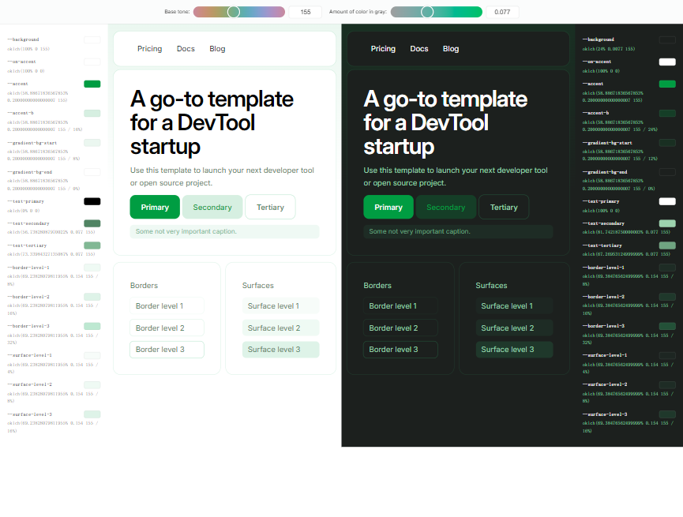Click the --text-secondary swatch in right list
The width and height of the screenshot is (683, 517).
pos(667,223)
